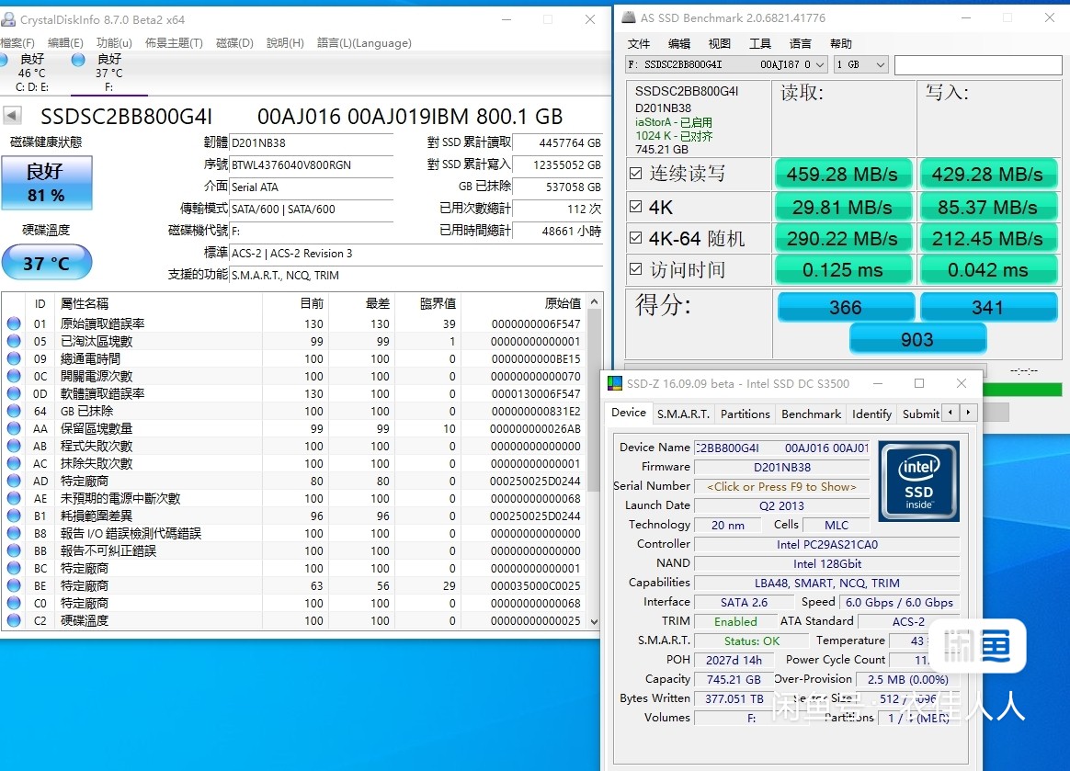Open the 語言(L)(Language) menu
This screenshot has height=771, width=1070.
tap(364, 43)
